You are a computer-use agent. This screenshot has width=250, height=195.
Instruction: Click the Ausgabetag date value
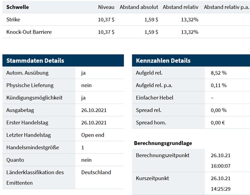coord(94,110)
